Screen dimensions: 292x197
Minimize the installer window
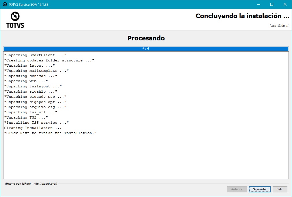[x=259, y=4]
